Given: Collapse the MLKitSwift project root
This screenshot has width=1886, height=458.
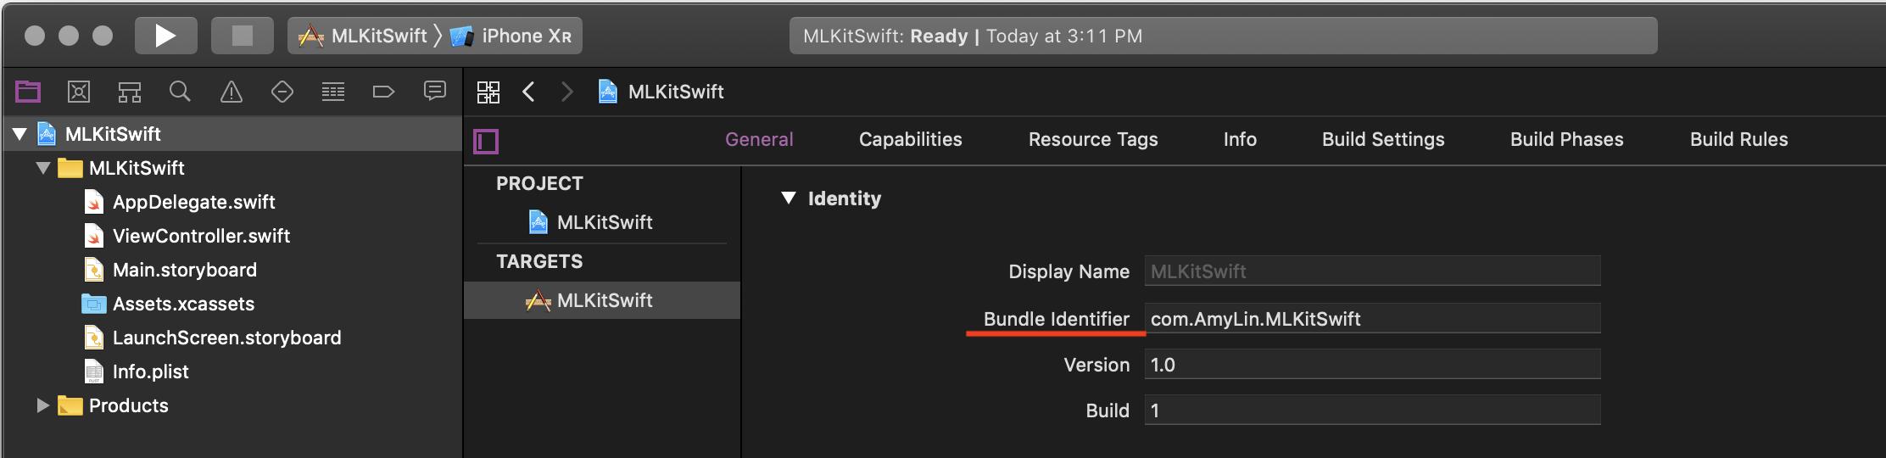Looking at the screenshot, I should pyautogui.click(x=20, y=134).
